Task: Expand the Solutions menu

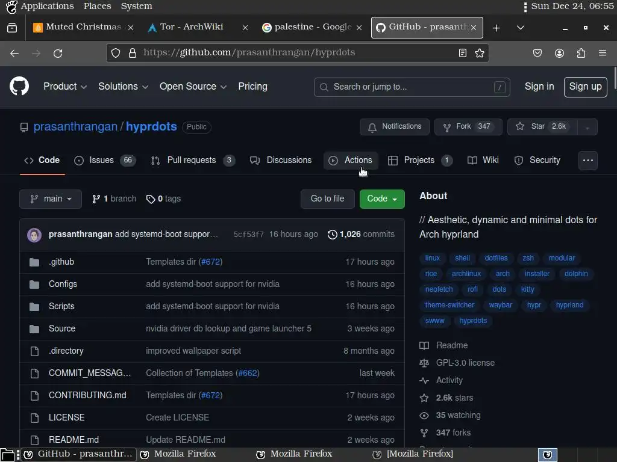Action: pyautogui.click(x=123, y=87)
